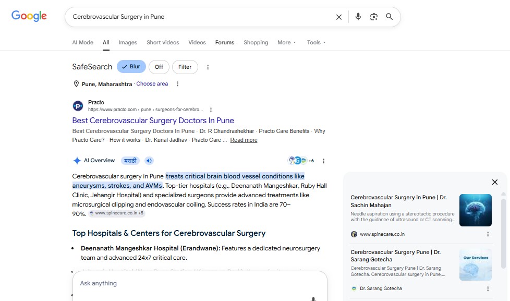Screen dimensions: 510x301
Task: Switch to Images tab
Action: click(128, 42)
